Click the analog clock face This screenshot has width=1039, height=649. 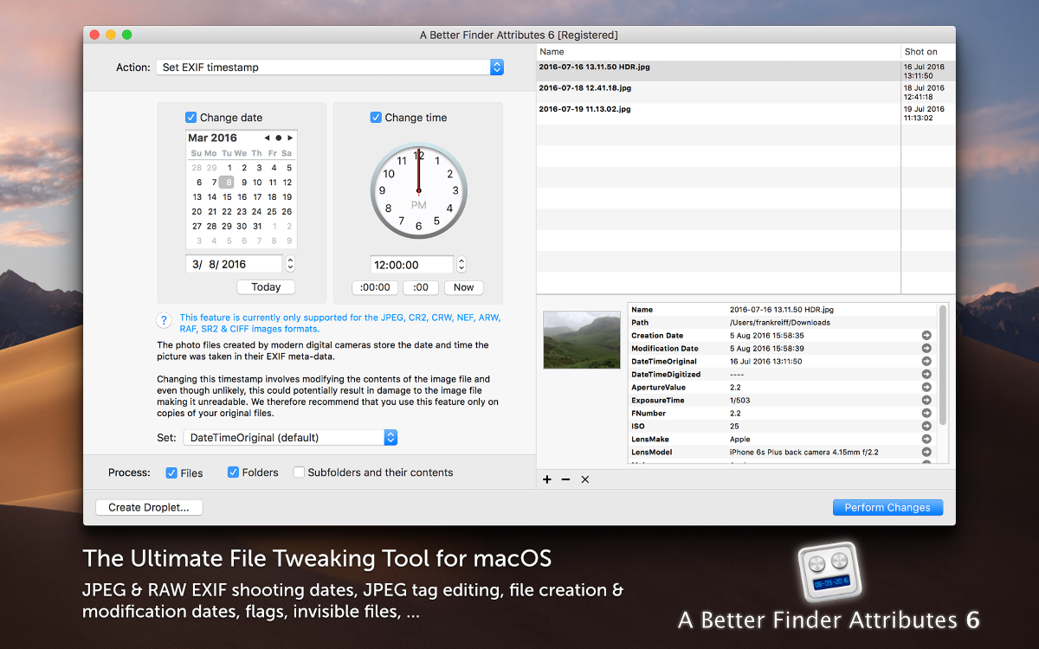[x=419, y=191]
